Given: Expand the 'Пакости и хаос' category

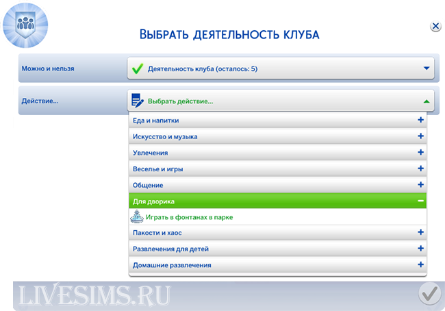Looking at the screenshot, I should pos(277,232).
